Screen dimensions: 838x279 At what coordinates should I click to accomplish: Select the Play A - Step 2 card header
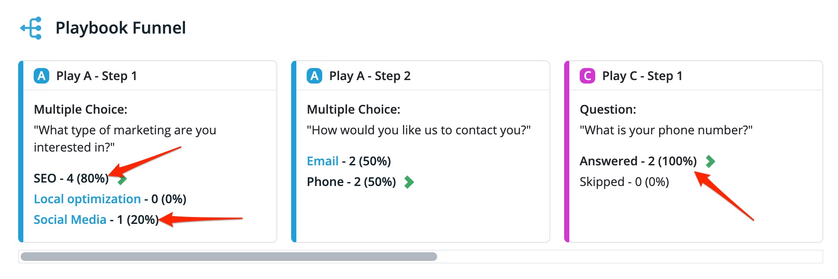pyautogui.click(x=423, y=76)
